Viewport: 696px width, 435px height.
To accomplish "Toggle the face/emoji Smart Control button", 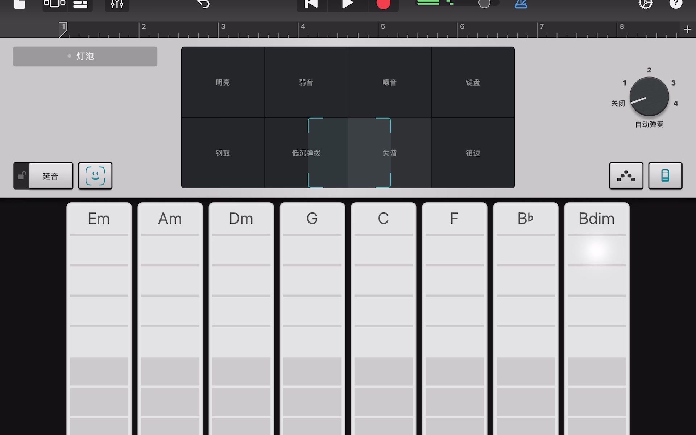I will coord(95,175).
